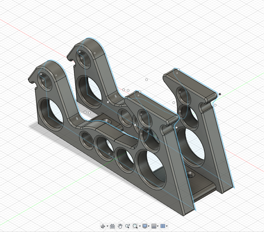The width and height of the screenshot is (264, 232).
Task: Click the small hole on the center crossbar
Action: pyautogui.click(x=107, y=120)
